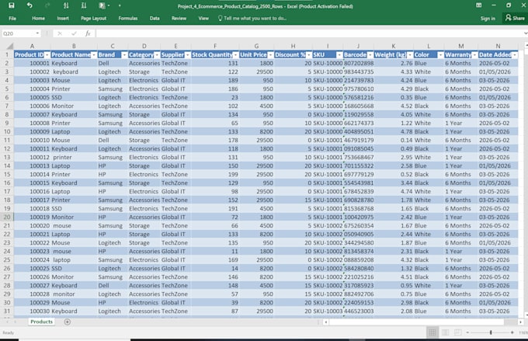The height and width of the screenshot is (341, 528).
Task: Click the Undo arrow icon
Action: (30, 5)
